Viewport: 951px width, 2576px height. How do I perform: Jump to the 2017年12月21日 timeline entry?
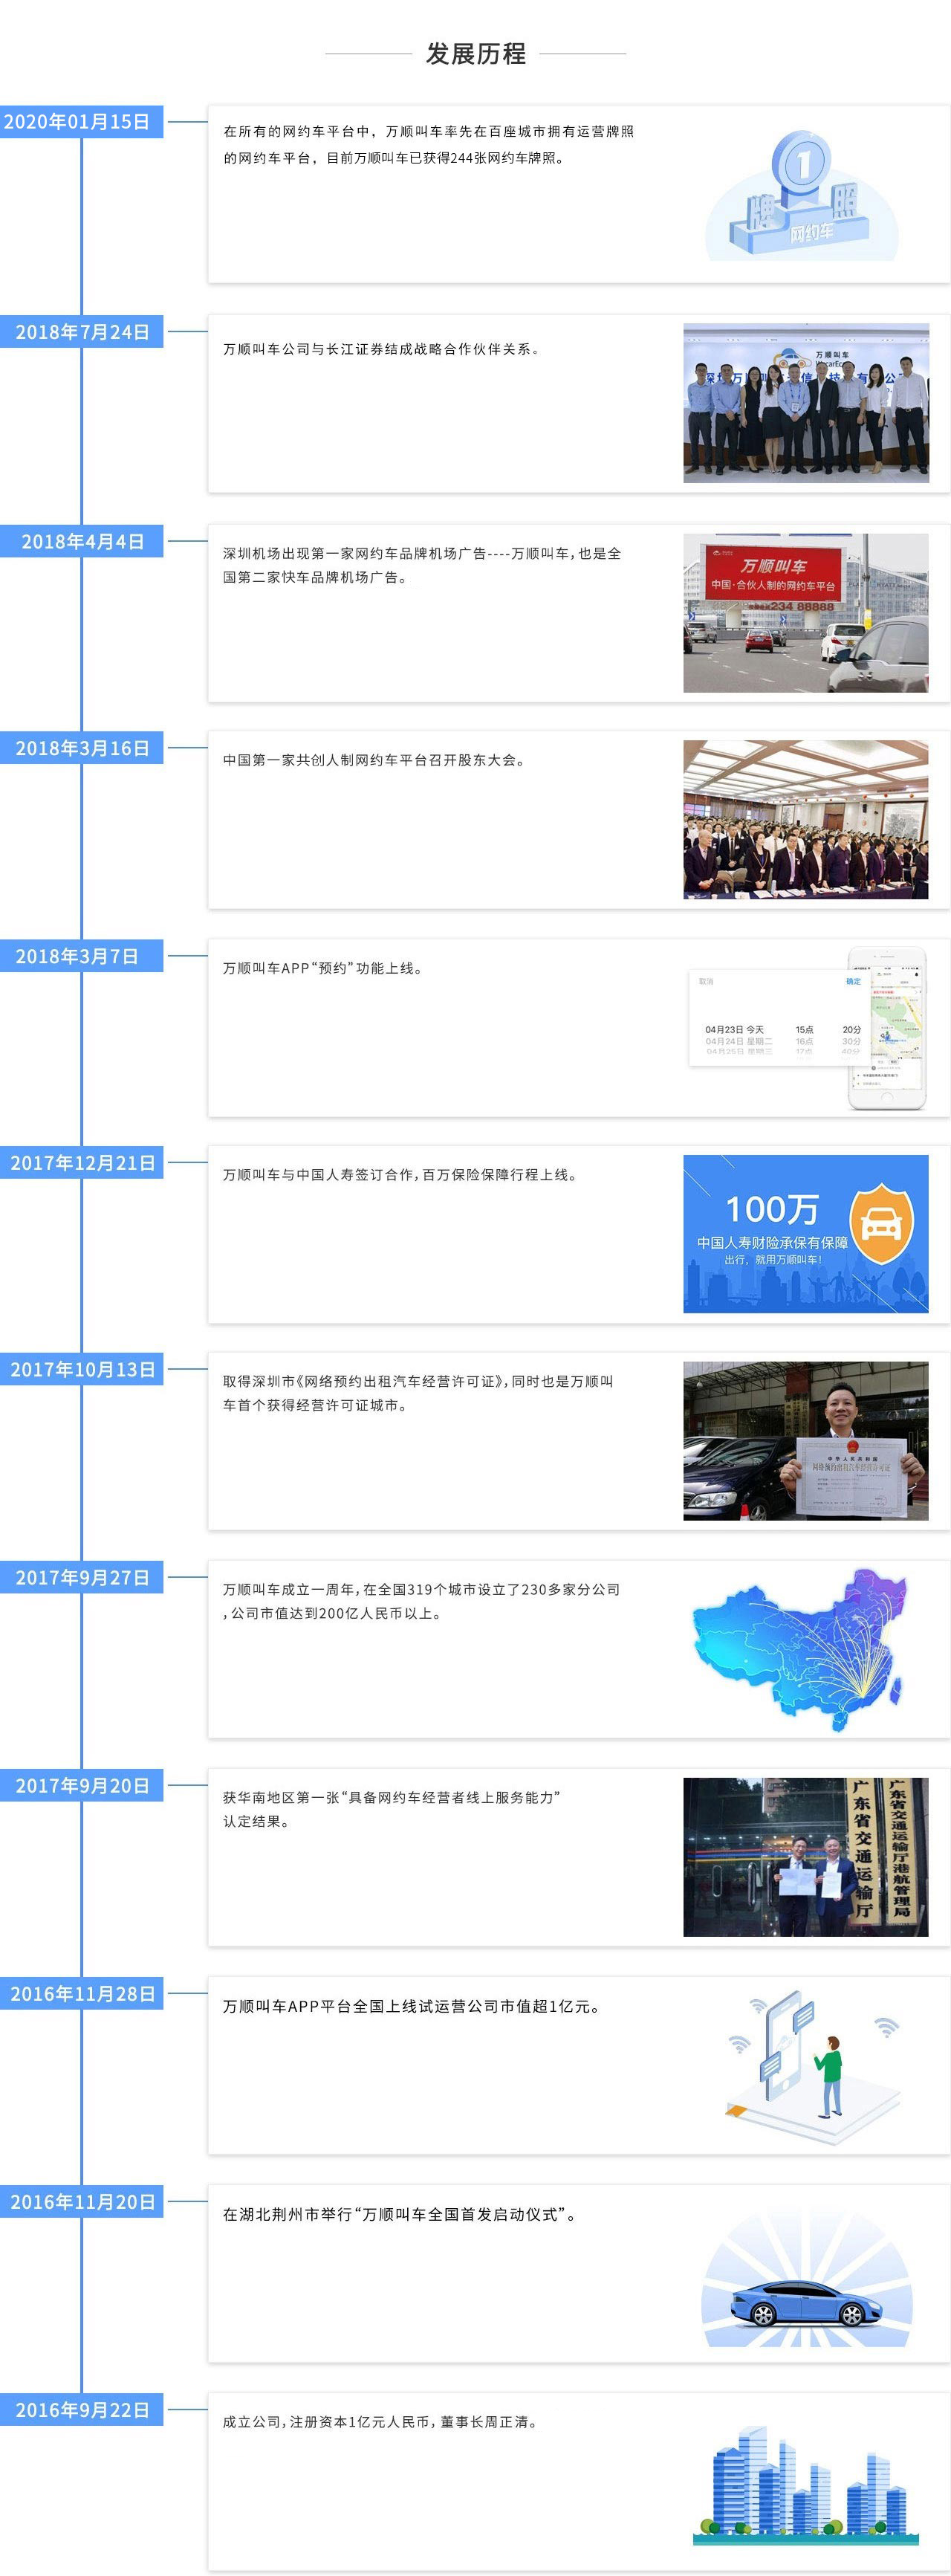pyautogui.click(x=82, y=1163)
